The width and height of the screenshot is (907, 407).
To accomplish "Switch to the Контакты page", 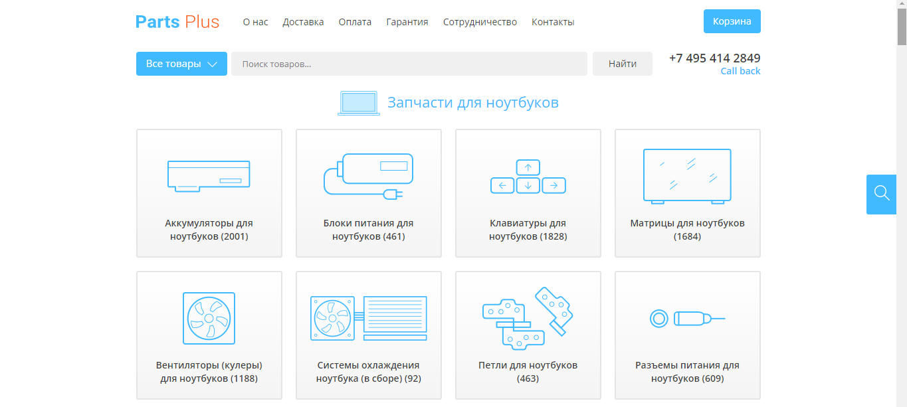I will (x=552, y=21).
